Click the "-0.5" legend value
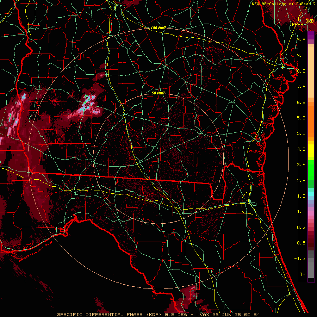The width and height of the screenshot is (317, 317). coord(300,243)
